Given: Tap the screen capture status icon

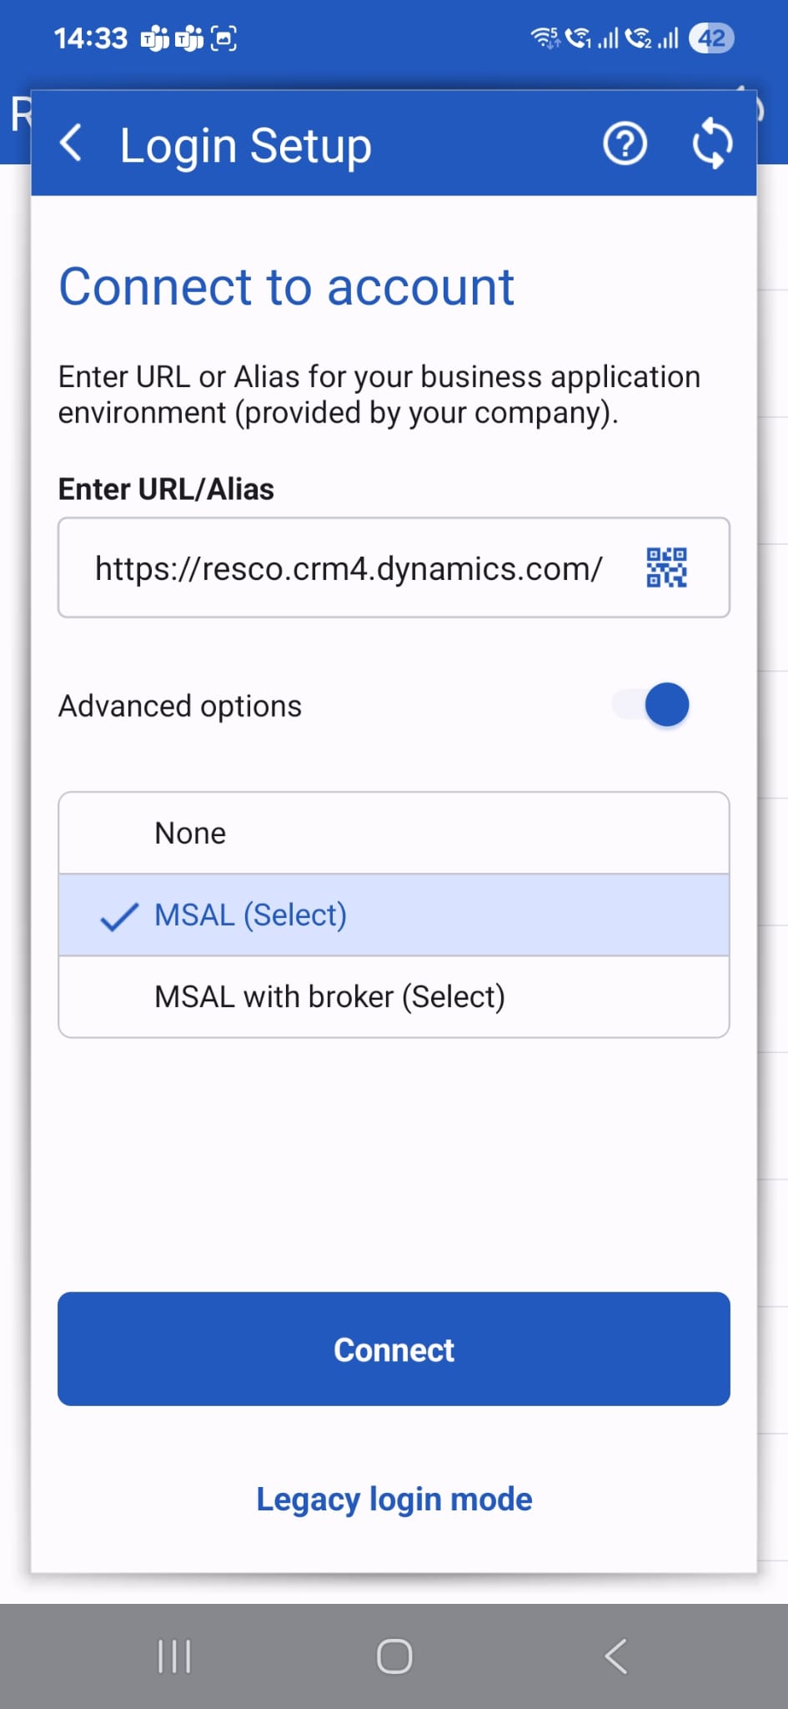Looking at the screenshot, I should coord(223,38).
